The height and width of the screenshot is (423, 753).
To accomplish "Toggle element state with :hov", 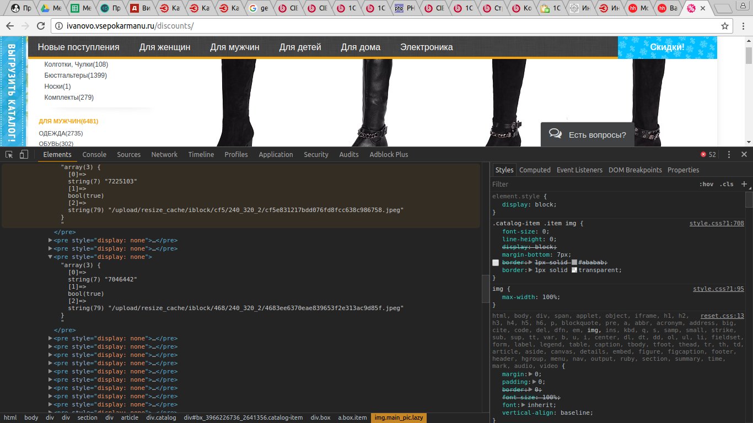I will click(x=706, y=185).
